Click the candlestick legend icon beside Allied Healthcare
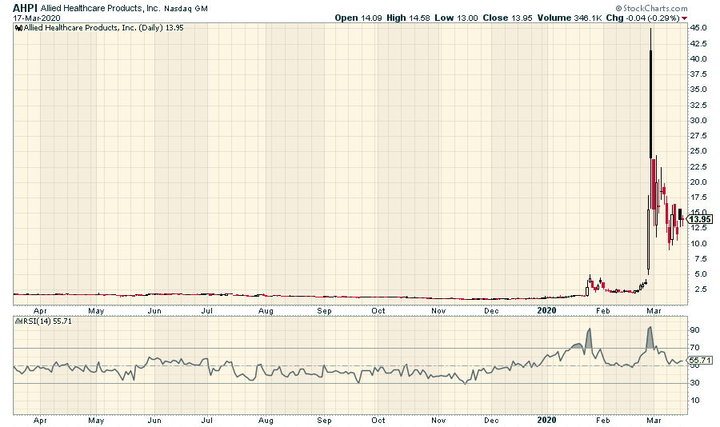 19,28
